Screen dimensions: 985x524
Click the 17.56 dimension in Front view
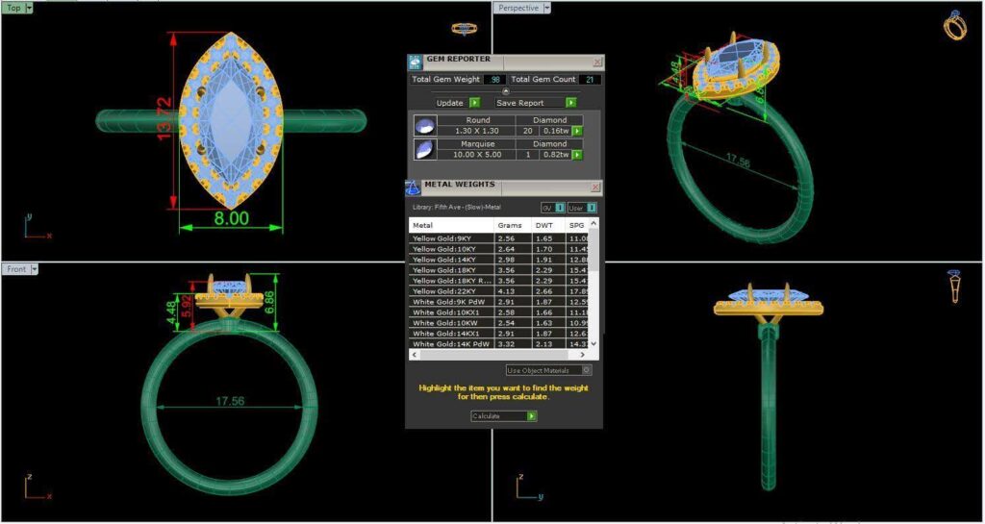[230, 401]
